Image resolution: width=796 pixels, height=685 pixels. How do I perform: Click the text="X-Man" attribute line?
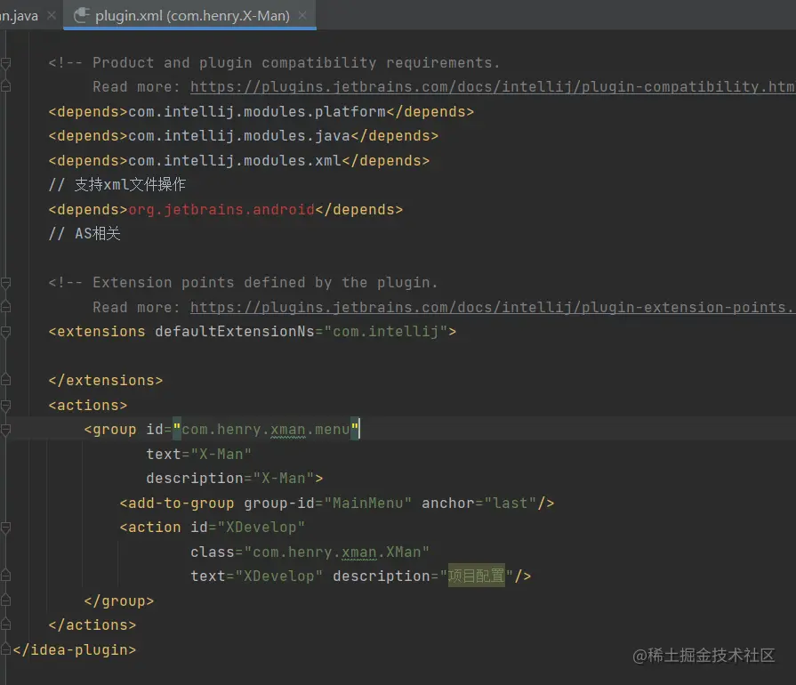(198, 454)
